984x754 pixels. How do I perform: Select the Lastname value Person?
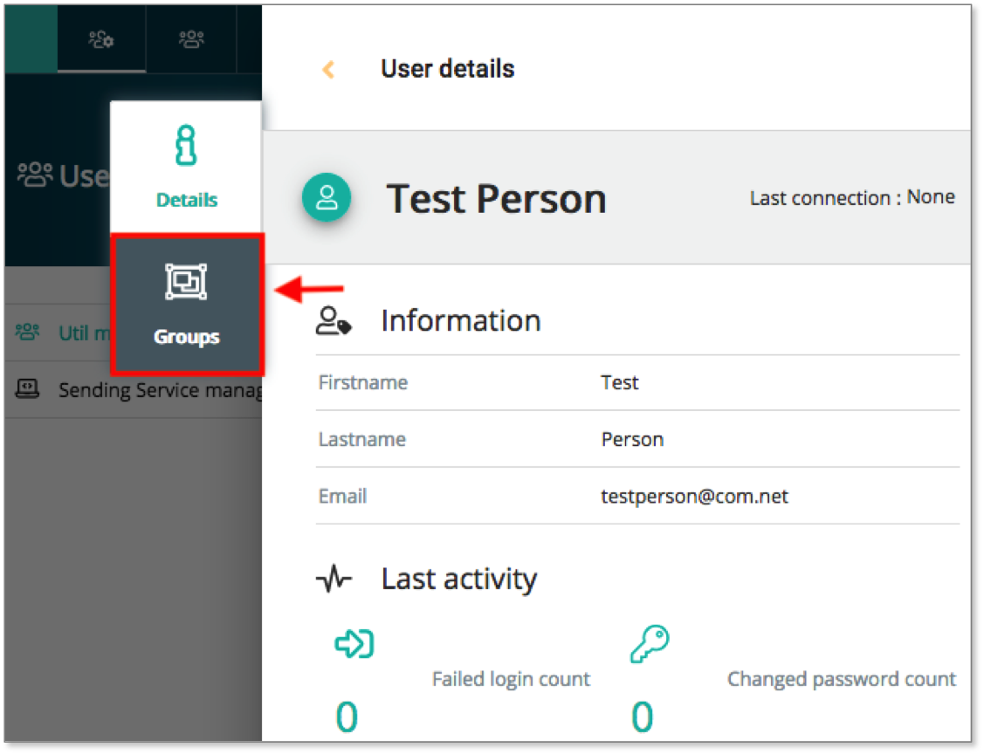(x=632, y=439)
